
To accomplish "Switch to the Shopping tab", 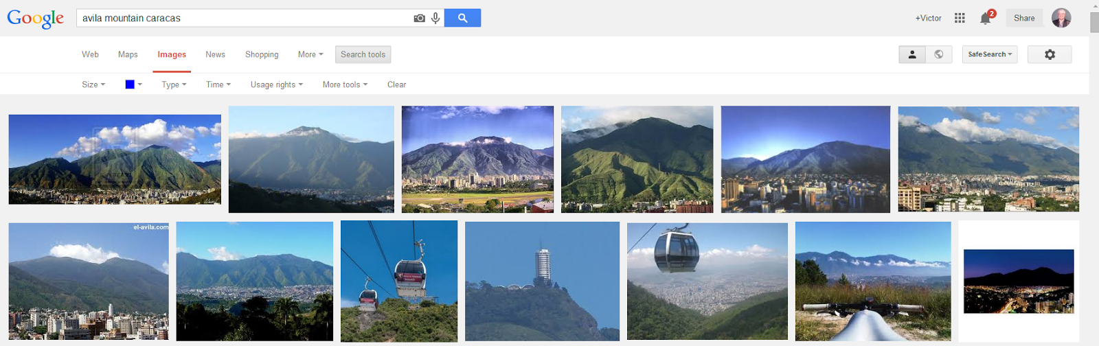I will pos(262,54).
